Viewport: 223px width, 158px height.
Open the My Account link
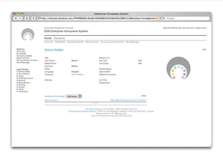[188, 28]
